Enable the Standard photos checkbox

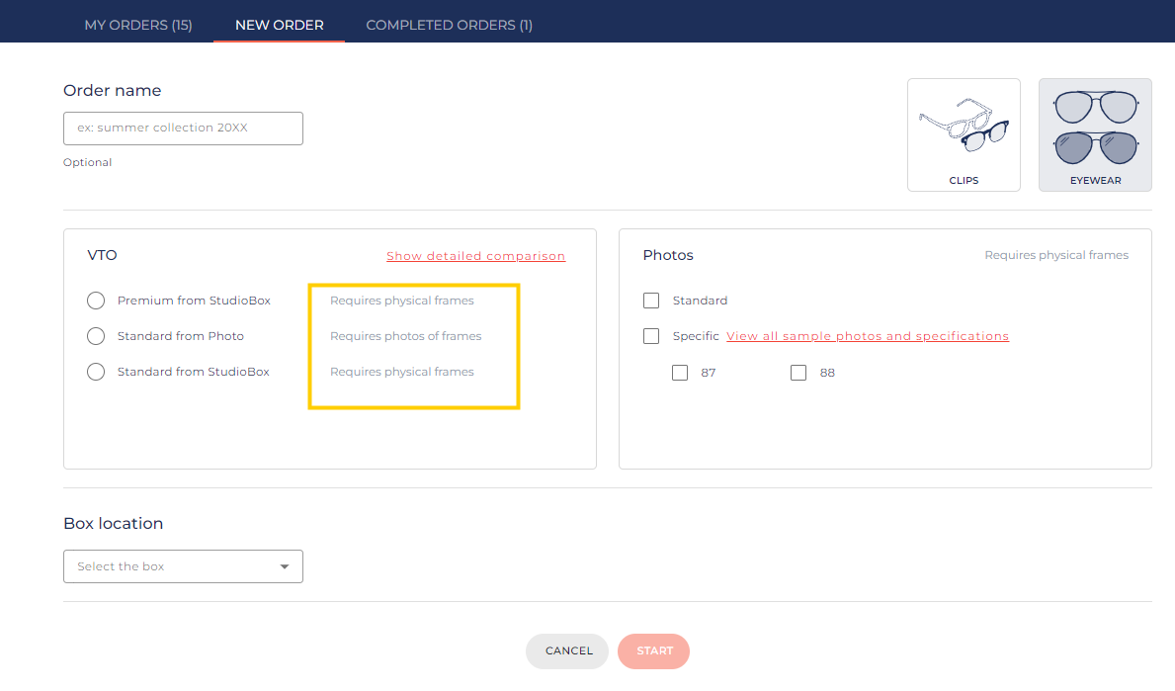(x=651, y=301)
